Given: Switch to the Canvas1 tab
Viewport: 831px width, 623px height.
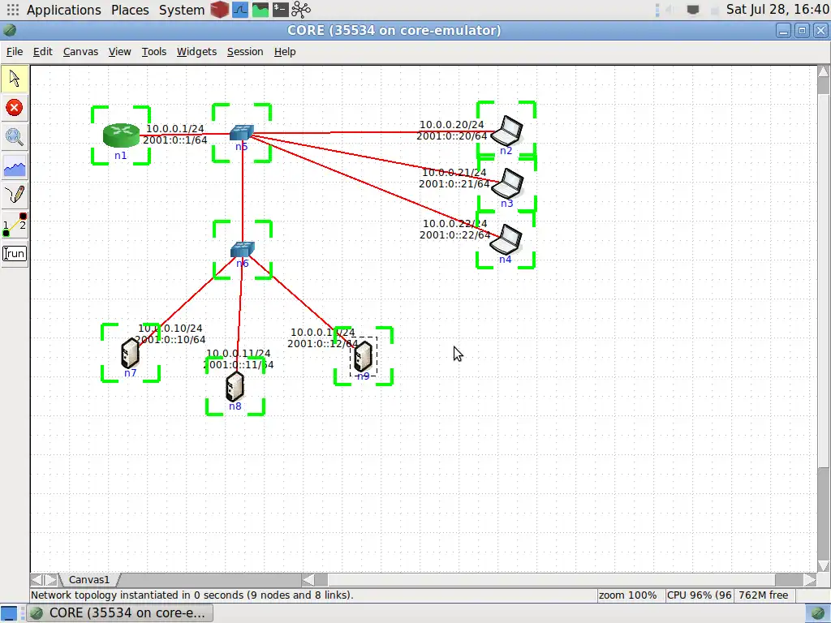Looking at the screenshot, I should pyautogui.click(x=89, y=579).
